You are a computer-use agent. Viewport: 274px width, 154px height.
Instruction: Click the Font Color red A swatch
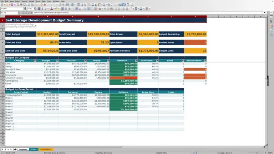coord(51,9)
